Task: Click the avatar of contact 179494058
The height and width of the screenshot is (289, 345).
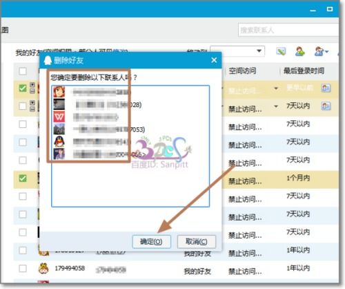Action: coord(43,268)
